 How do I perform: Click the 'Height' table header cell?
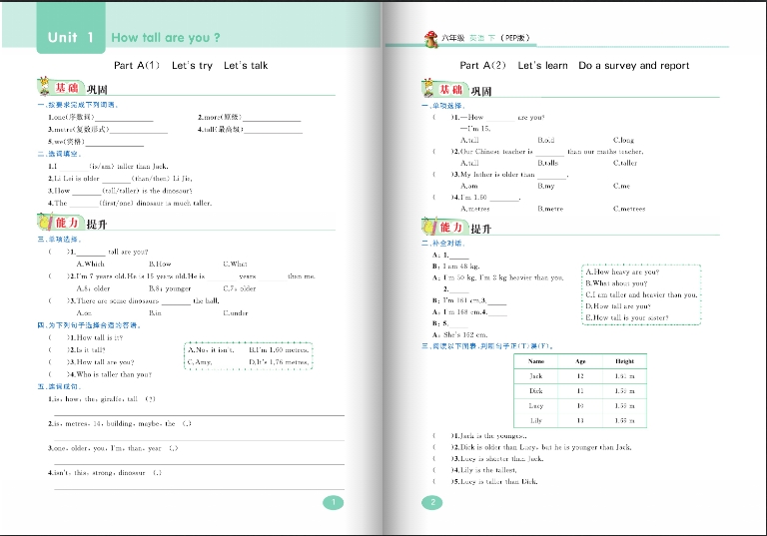(624, 361)
